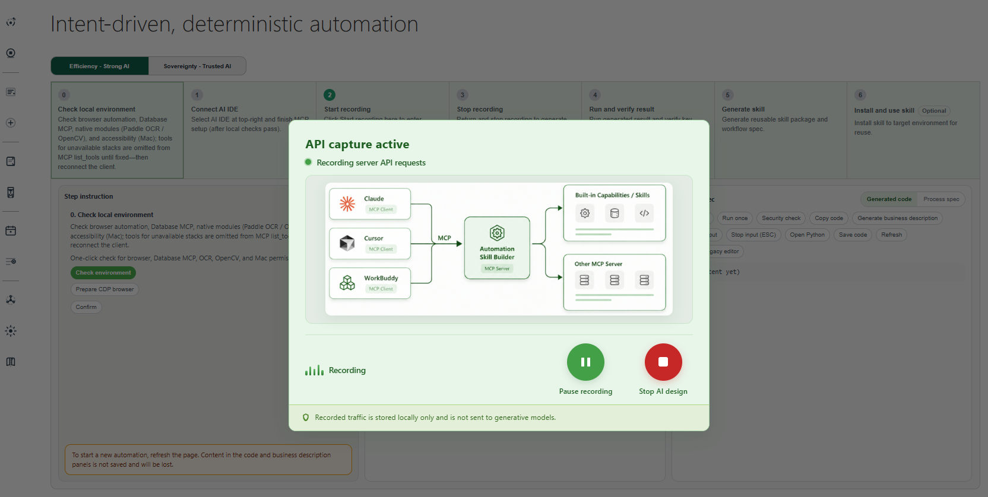Click the database cylinder icon under Built-in Capabilities
The height and width of the screenshot is (497, 988).
click(615, 214)
